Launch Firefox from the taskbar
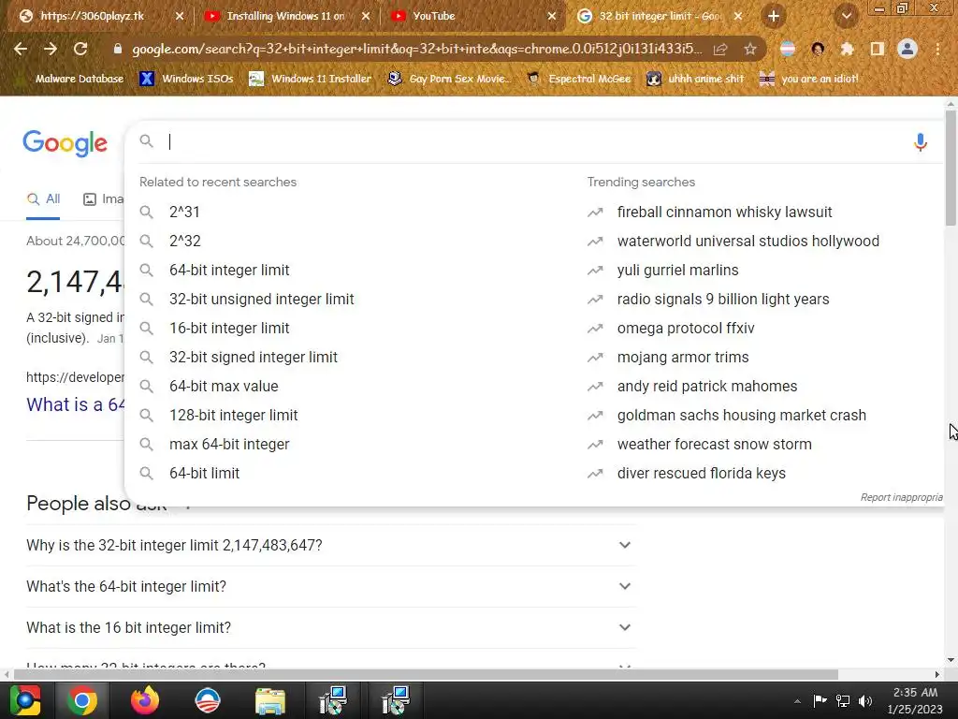The width and height of the screenshot is (958, 719). 145,700
